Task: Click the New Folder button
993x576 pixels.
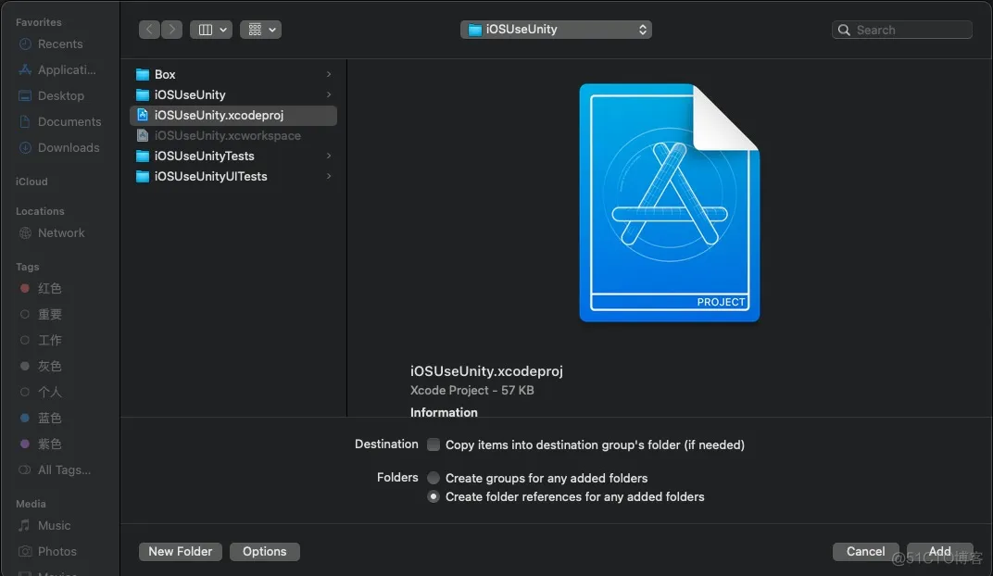Action: coord(181,552)
